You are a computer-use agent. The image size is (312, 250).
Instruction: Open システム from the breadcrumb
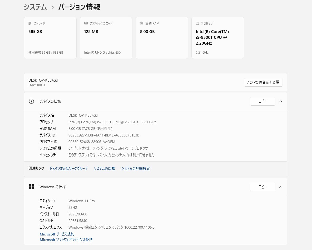click(x=35, y=7)
